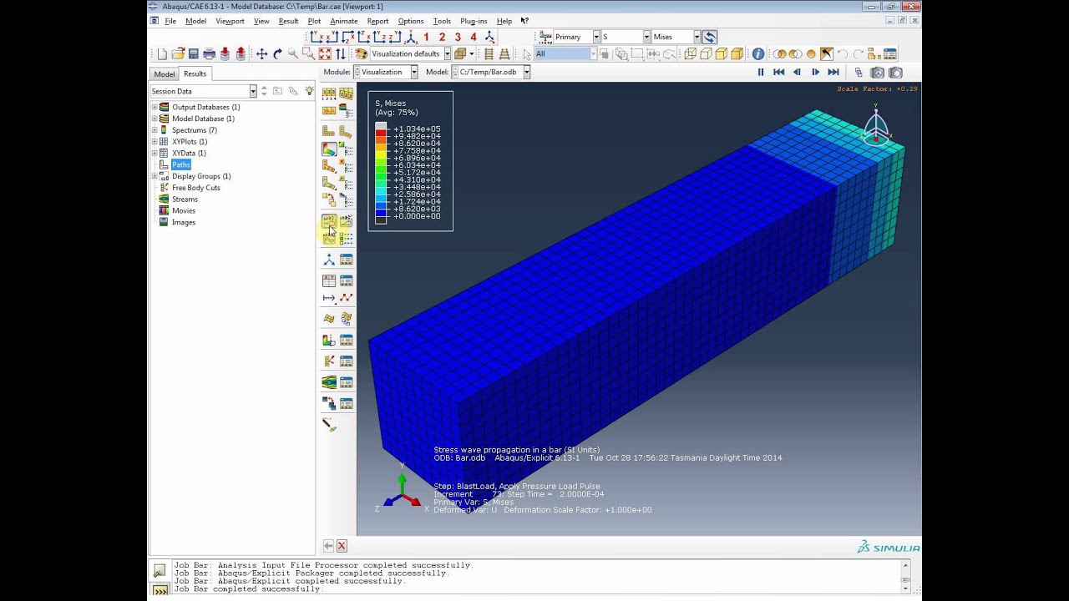Open the Primary variable type dropdown

pyautogui.click(x=595, y=37)
